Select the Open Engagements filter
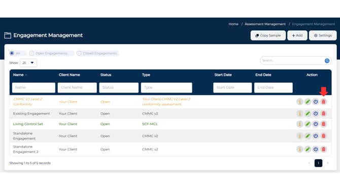The image size is (340, 190). point(31,53)
